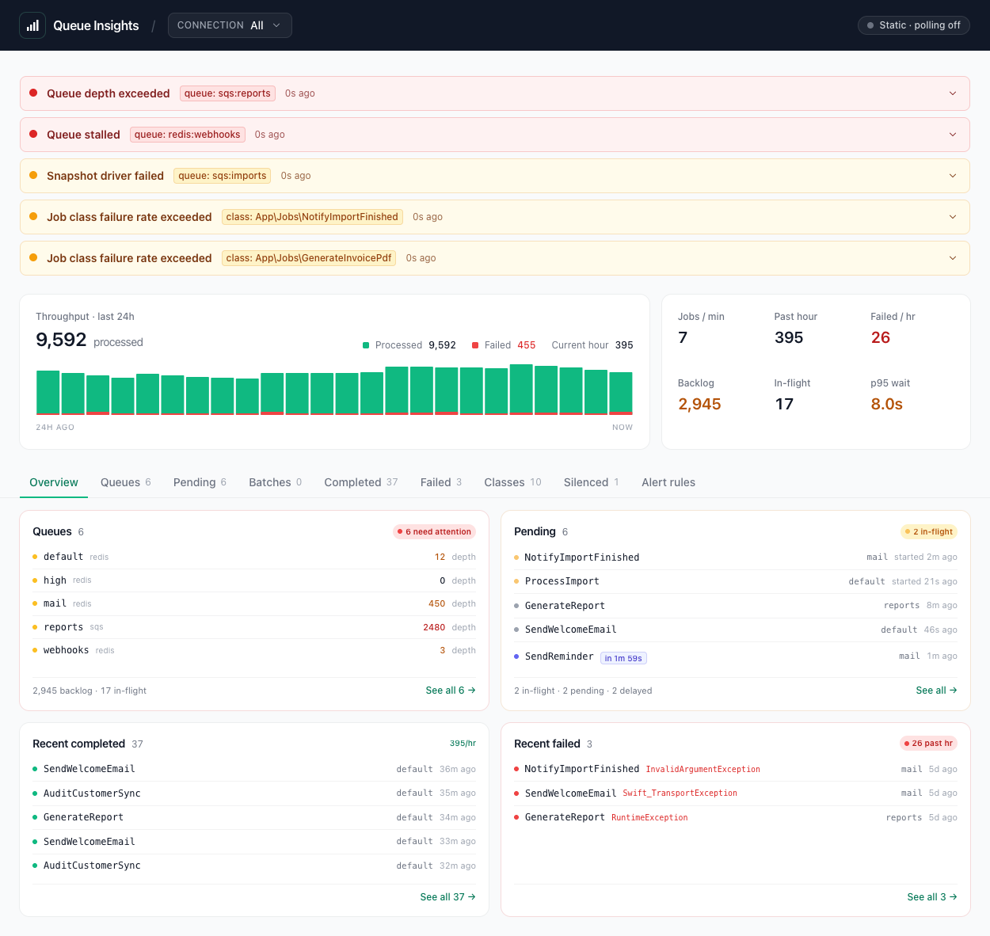Open the CONNECTION All dropdown
Screen dimensions: 990x936
(x=230, y=25)
